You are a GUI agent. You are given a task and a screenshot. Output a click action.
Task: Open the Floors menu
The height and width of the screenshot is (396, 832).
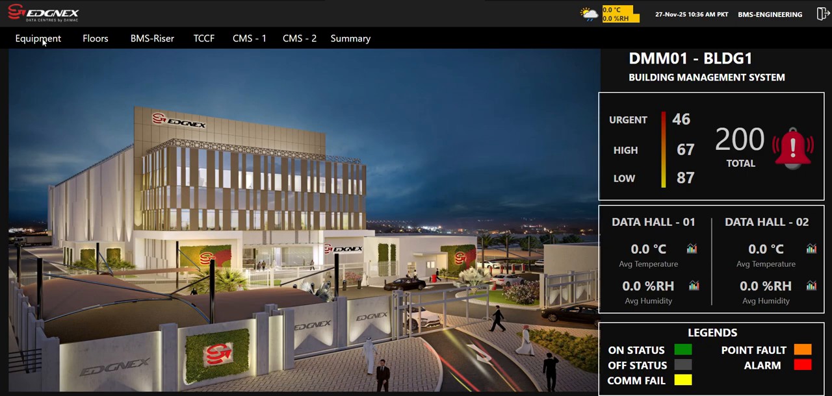click(x=96, y=38)
